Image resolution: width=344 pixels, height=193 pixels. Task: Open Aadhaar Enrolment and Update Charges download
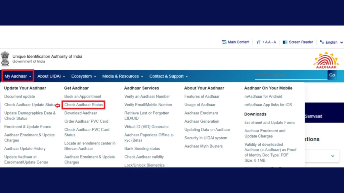point(265,133)
